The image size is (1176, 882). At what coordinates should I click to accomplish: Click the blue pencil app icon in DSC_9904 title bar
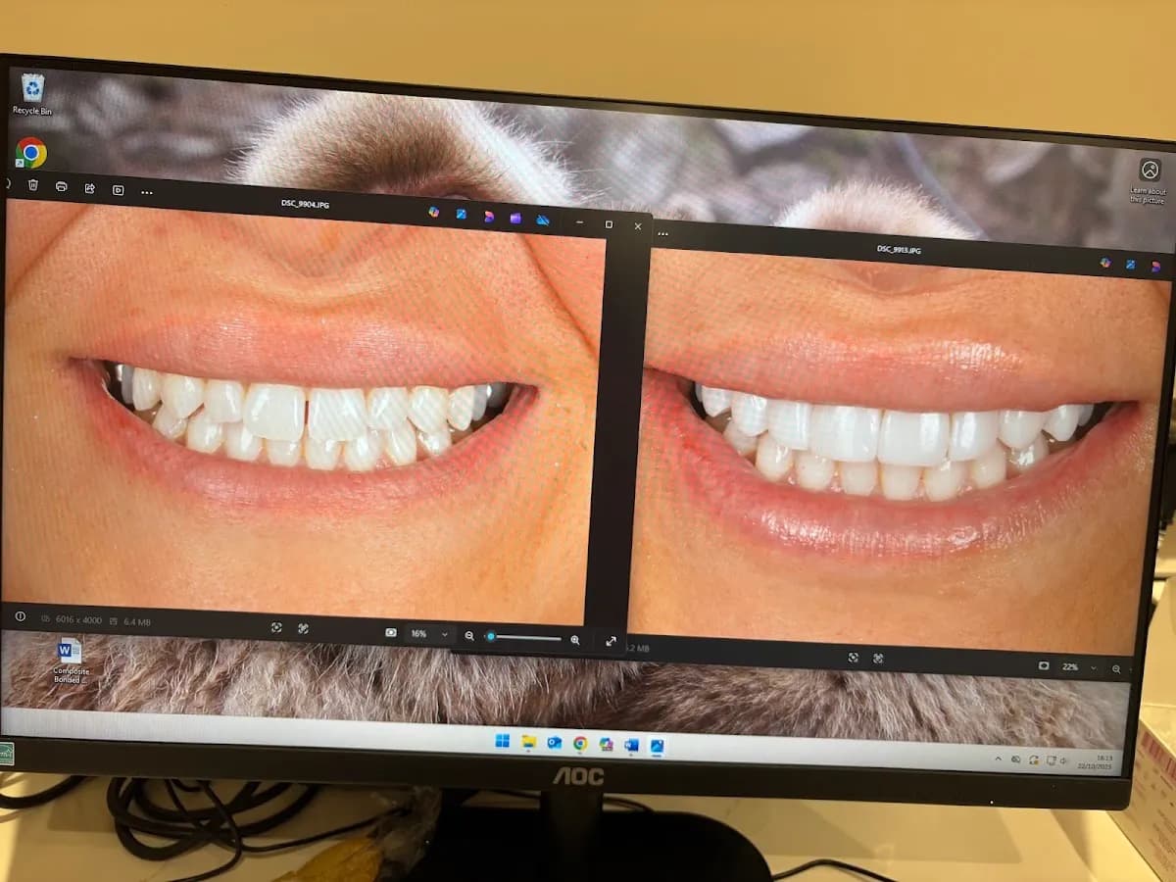[x=461, y=214]
